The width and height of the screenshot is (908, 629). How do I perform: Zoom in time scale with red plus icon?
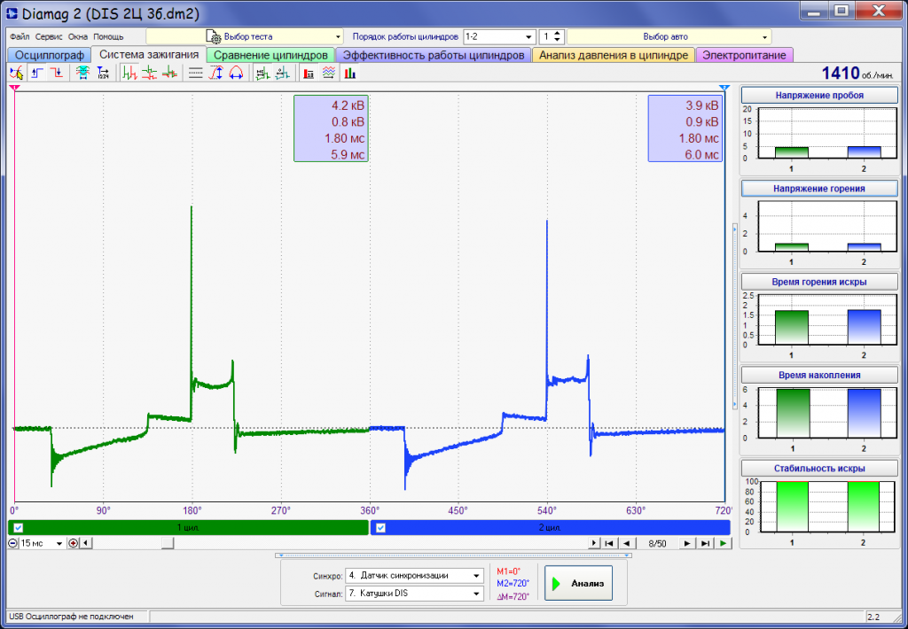73,543
